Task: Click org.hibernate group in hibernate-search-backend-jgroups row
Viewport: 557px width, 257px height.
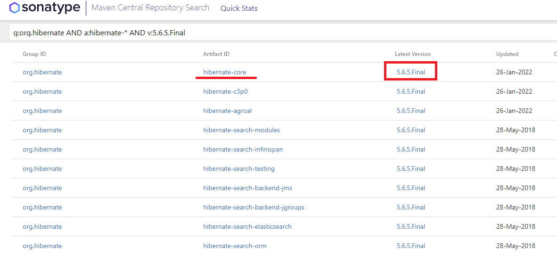Action: [42, 207]
